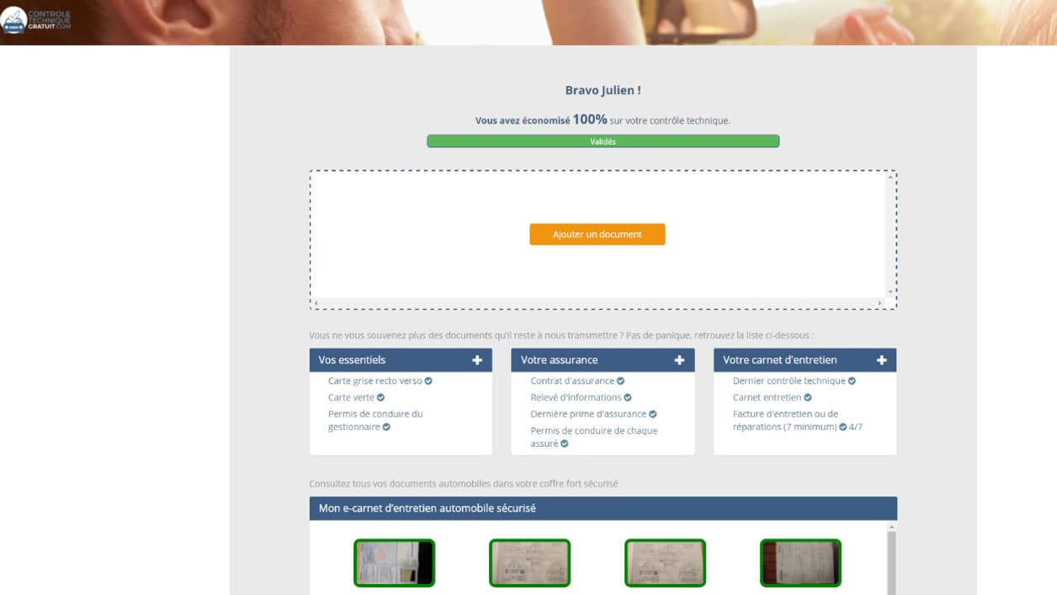The height and width of the screenshot is (595, 1057).
Task: Open the fourth dark document thumbnail
Action: (x=800, y=563)
